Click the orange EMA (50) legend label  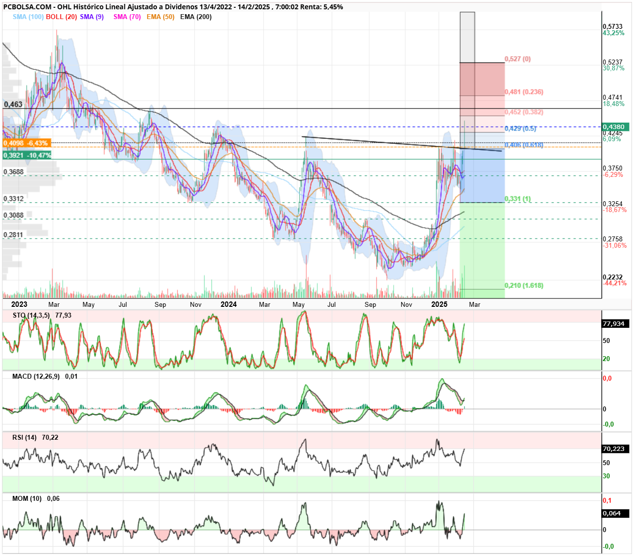(160, 17)
